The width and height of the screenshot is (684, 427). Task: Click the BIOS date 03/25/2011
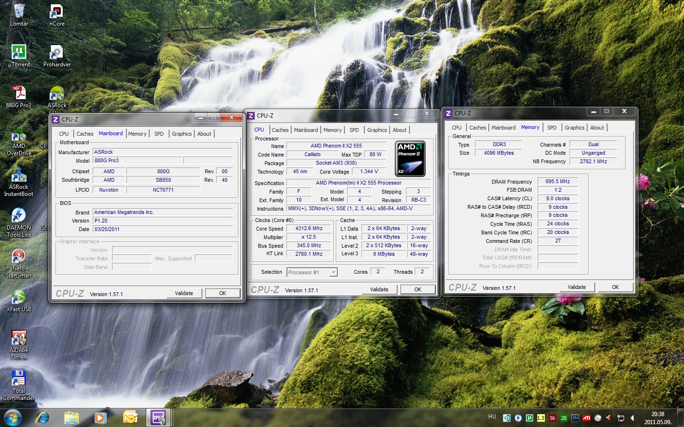163,230
